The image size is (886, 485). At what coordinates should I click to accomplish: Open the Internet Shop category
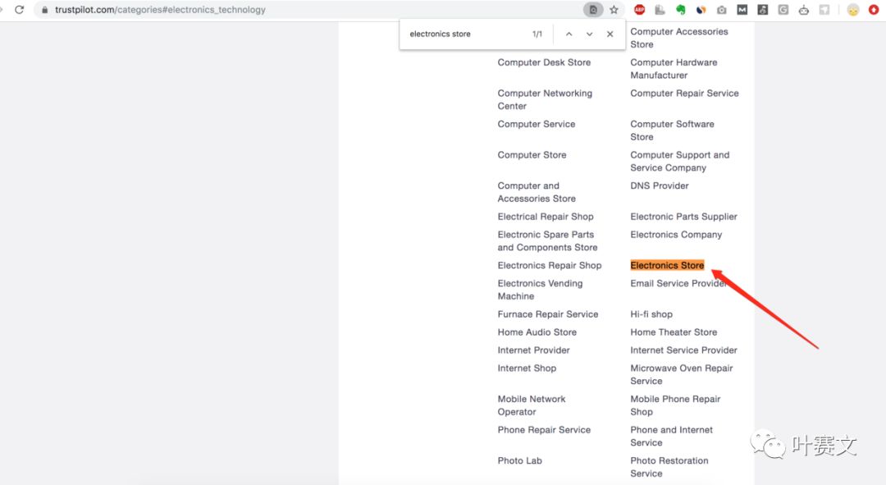click(527, 368)
